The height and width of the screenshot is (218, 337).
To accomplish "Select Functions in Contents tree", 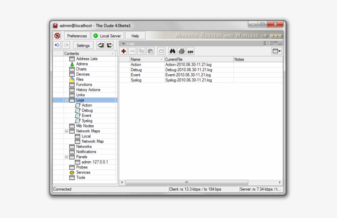I will click(x=84, y=84).
